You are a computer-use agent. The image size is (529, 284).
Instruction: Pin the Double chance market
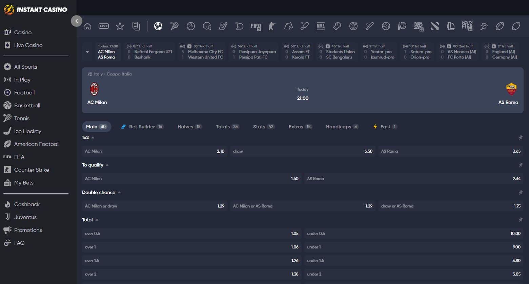[x=521, y=192]
